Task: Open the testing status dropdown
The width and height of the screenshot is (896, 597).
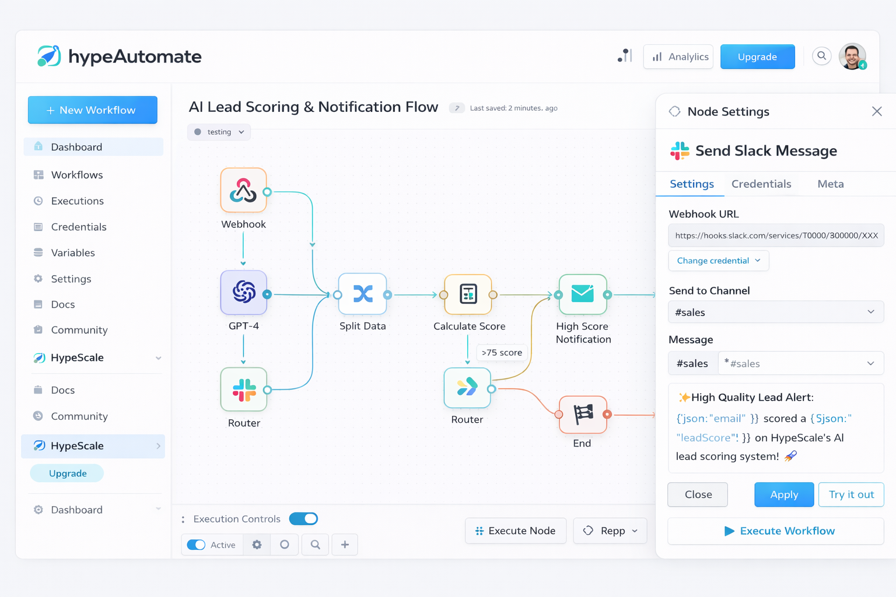Action: click(x=219, y=132)
